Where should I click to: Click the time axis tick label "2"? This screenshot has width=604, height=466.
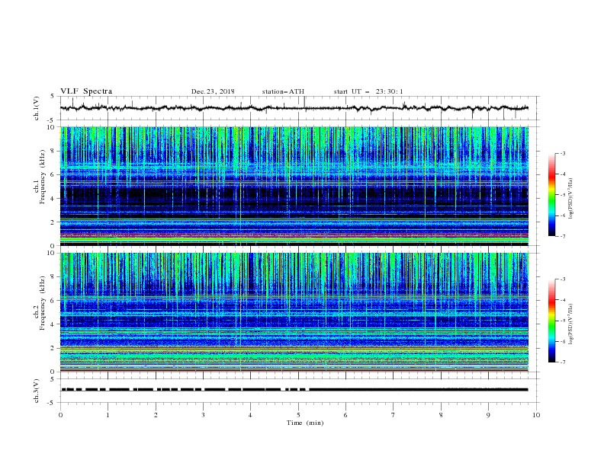click(x=156, y=415)
